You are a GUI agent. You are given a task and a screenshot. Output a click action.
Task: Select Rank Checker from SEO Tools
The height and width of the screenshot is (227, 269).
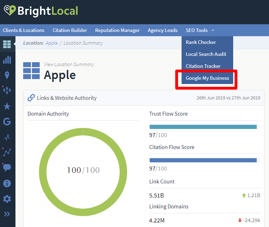pos(207,42)
